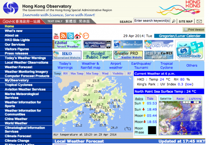Click the Hong Kong Observatory logo
209x145 pixels.
(11, 8)
